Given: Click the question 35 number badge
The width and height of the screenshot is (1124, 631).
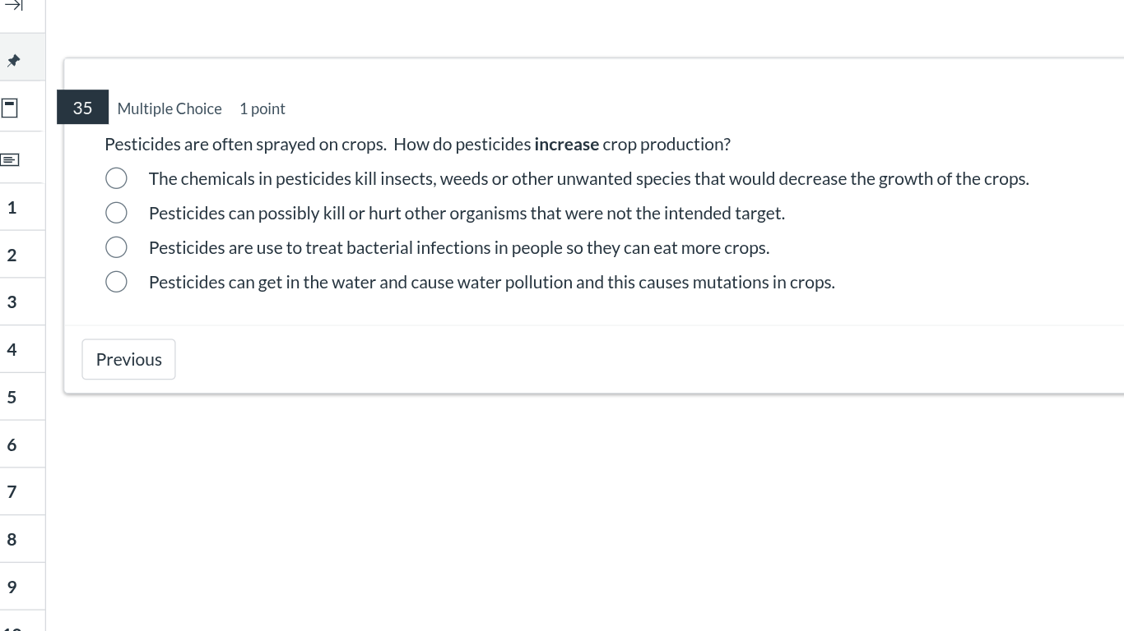Looking at the screenshot, I should pyautogui.click(x=82, y=107).
